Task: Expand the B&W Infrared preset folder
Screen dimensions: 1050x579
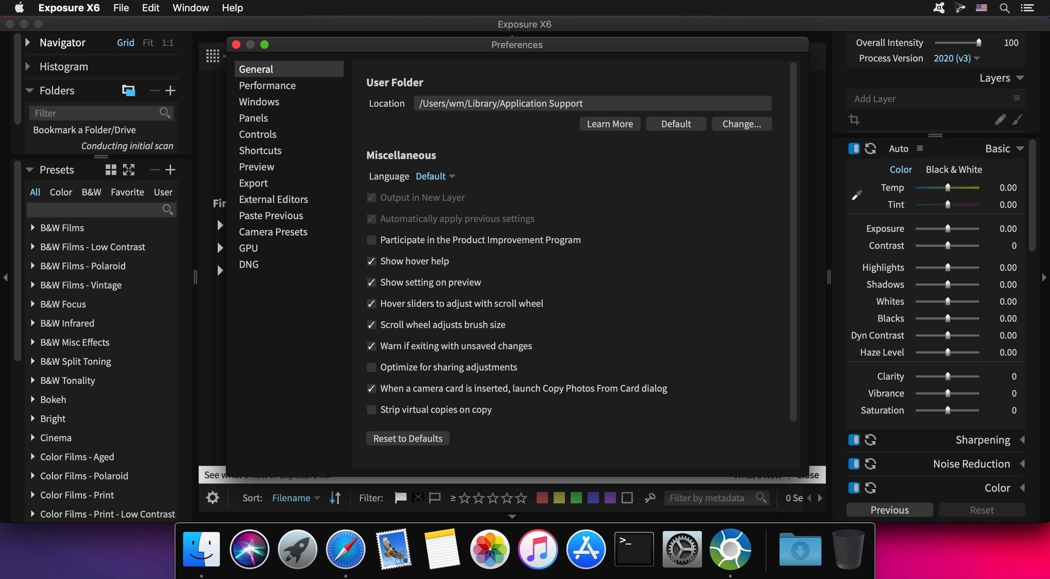Action: (33, 323)
